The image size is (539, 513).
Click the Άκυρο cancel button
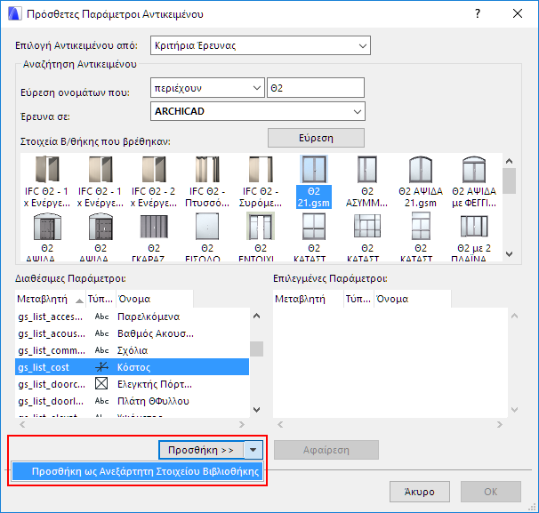click(420, 492)
